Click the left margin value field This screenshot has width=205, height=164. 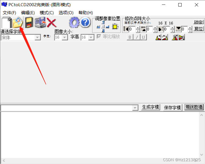132,29
